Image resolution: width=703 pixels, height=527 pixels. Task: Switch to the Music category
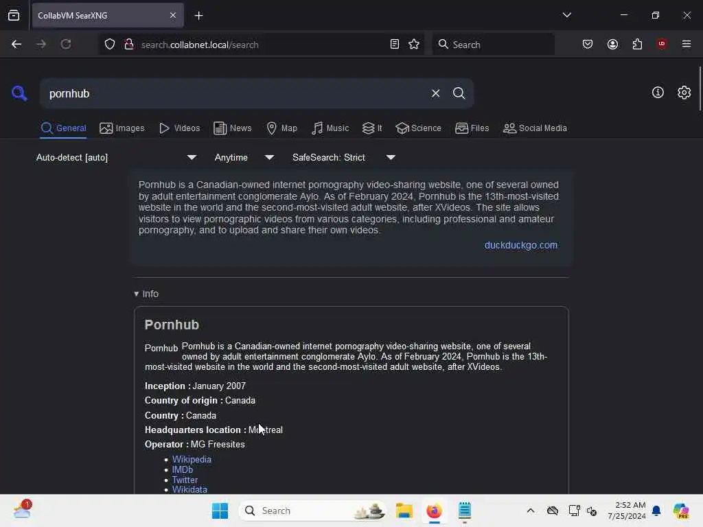click(x=330, y=128)
